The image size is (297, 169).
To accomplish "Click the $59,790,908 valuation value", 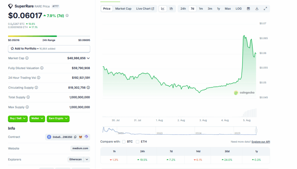I will 81,68.
